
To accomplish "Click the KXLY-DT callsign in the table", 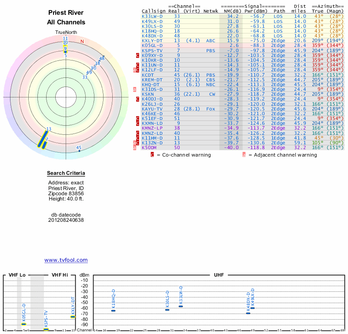I will click(x=152, y=40).
